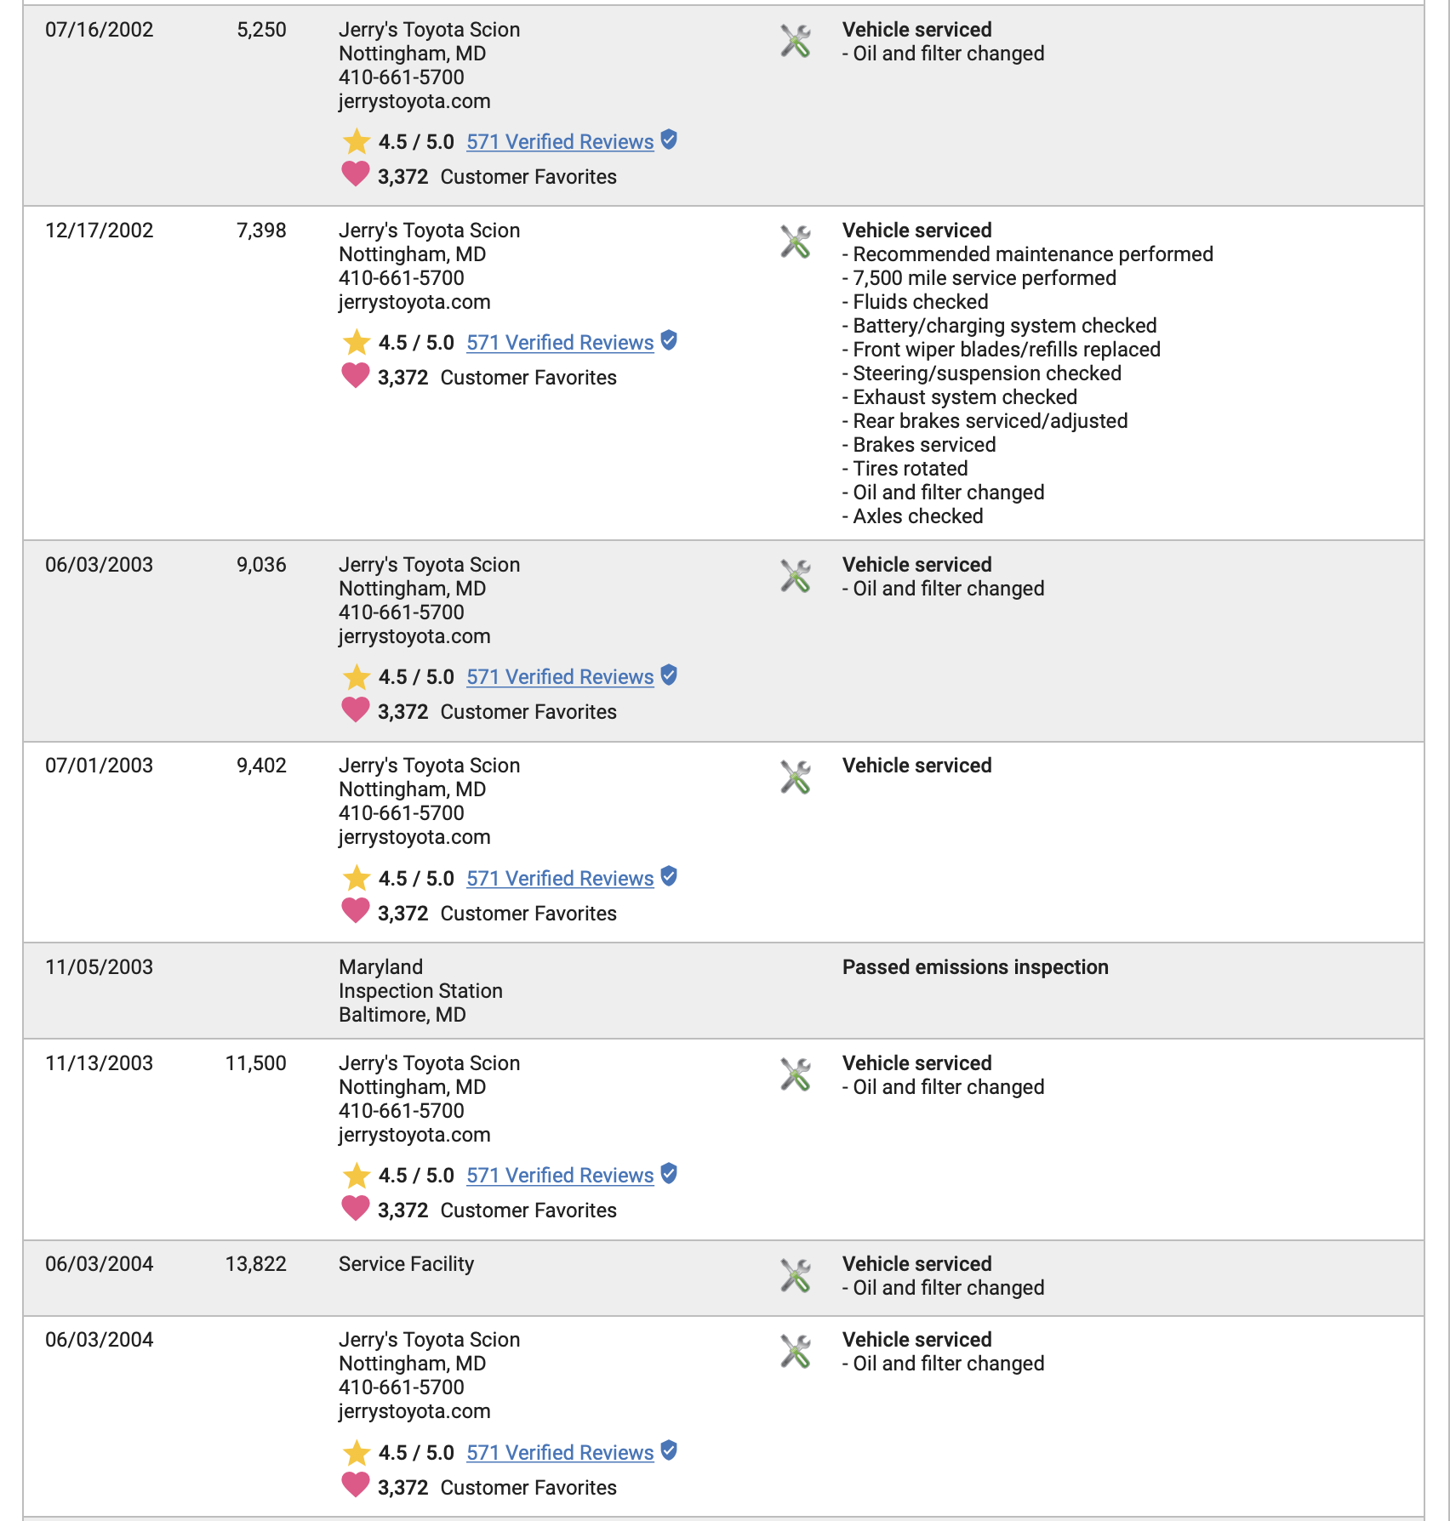Open 571 Verified Reviews link for 12/17/2002
The image size is (1450, 1521).
point(560,343)
